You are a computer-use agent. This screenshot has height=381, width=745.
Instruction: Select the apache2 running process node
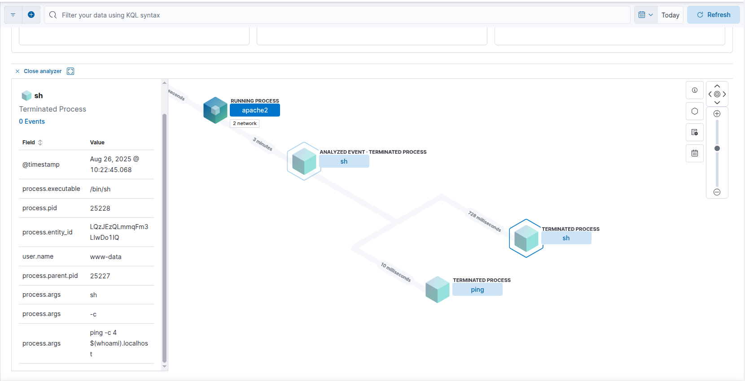tap(254, 110)
